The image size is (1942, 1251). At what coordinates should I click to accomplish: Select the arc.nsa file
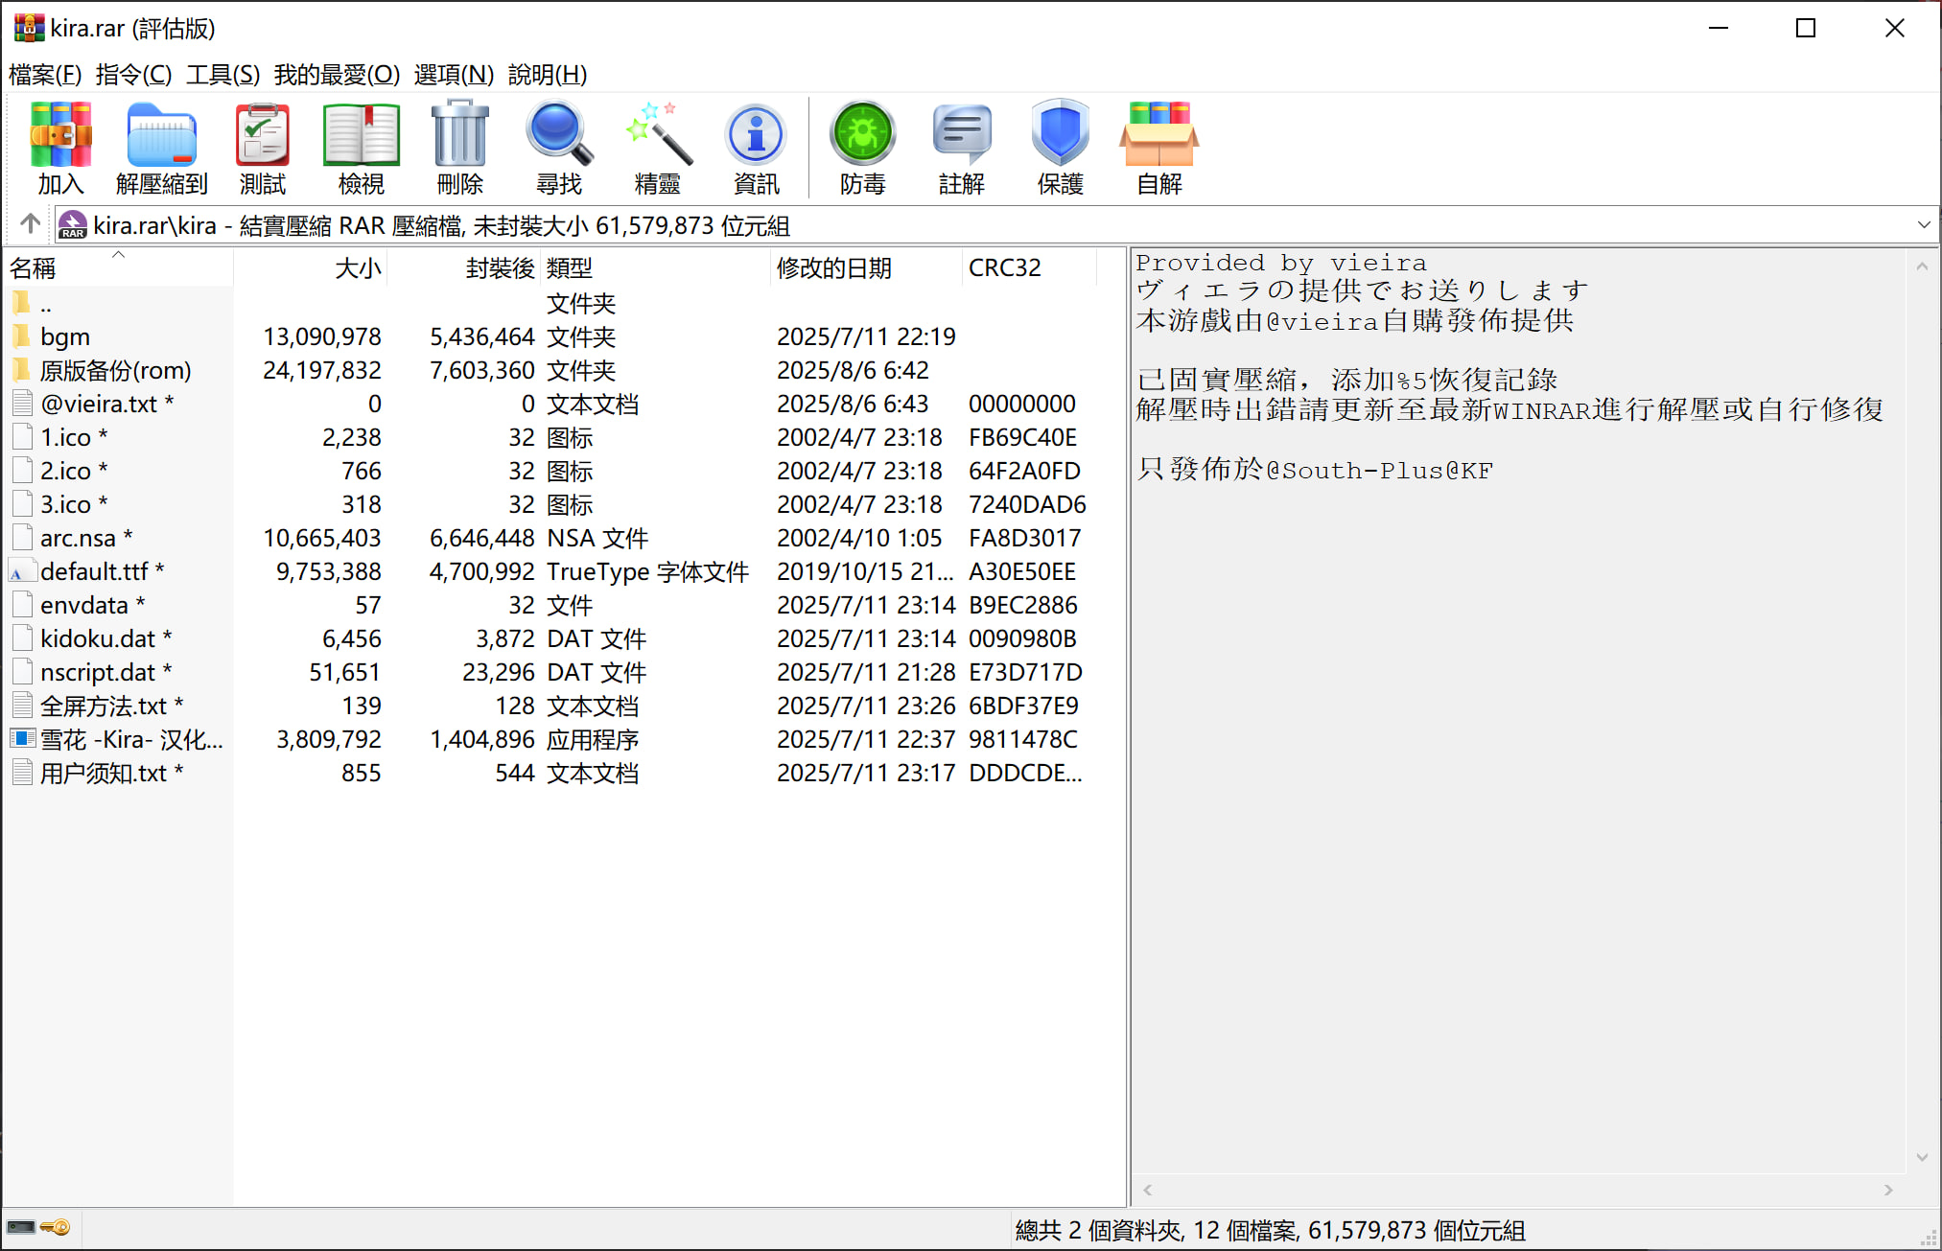click(x=78, y=538)
